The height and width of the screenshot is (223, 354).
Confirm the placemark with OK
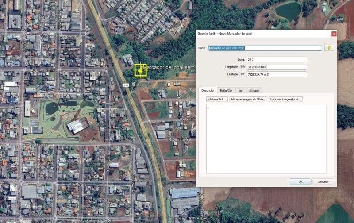[x=300, y=181]
